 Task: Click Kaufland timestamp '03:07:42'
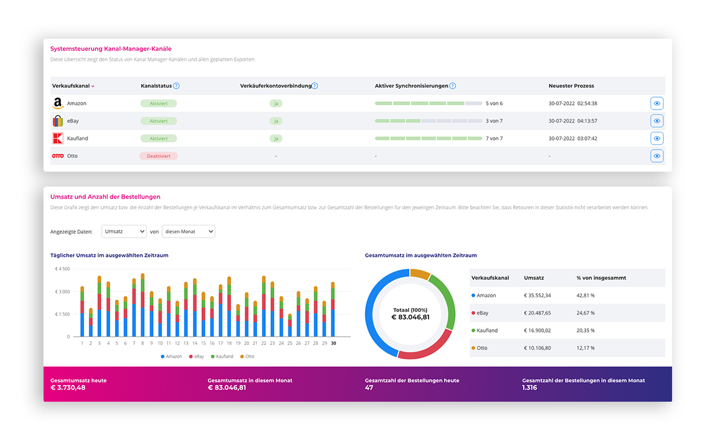coord(587,138)
